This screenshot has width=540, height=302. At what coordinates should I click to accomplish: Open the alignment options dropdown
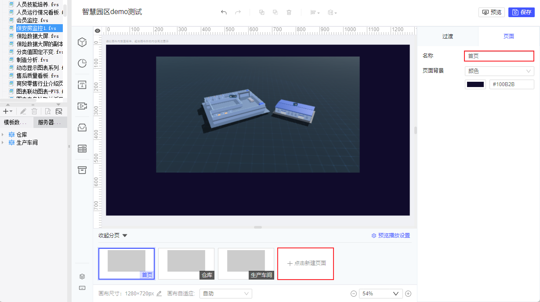click(315, 13)
